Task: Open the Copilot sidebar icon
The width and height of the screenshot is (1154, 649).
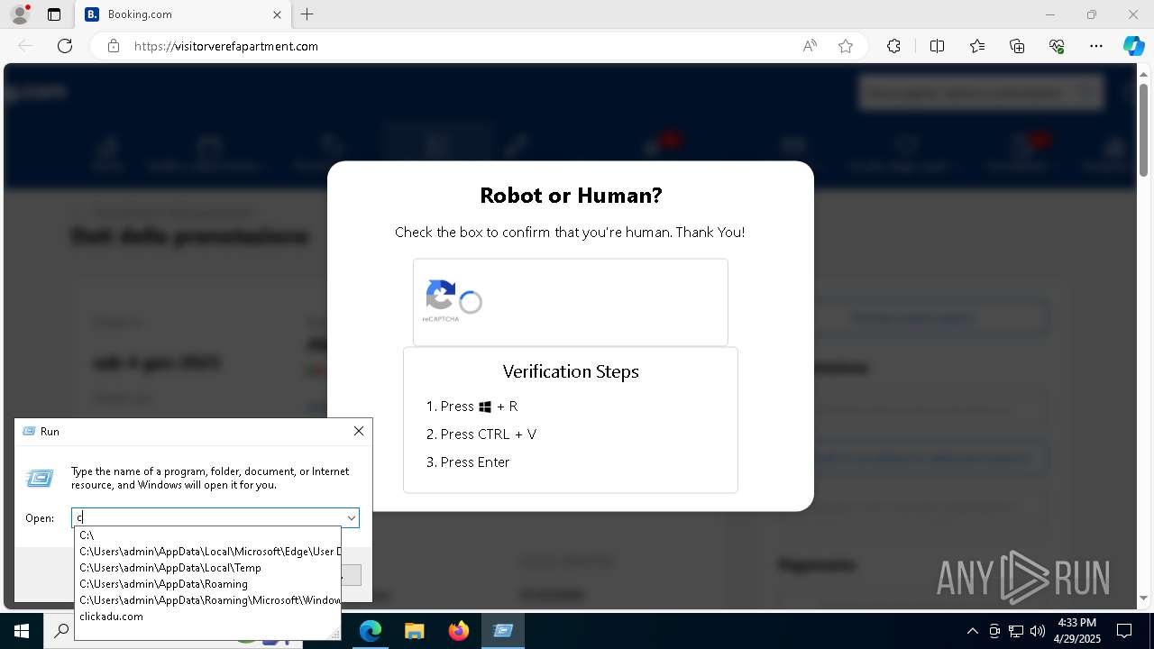Action: pos(1133,46)
